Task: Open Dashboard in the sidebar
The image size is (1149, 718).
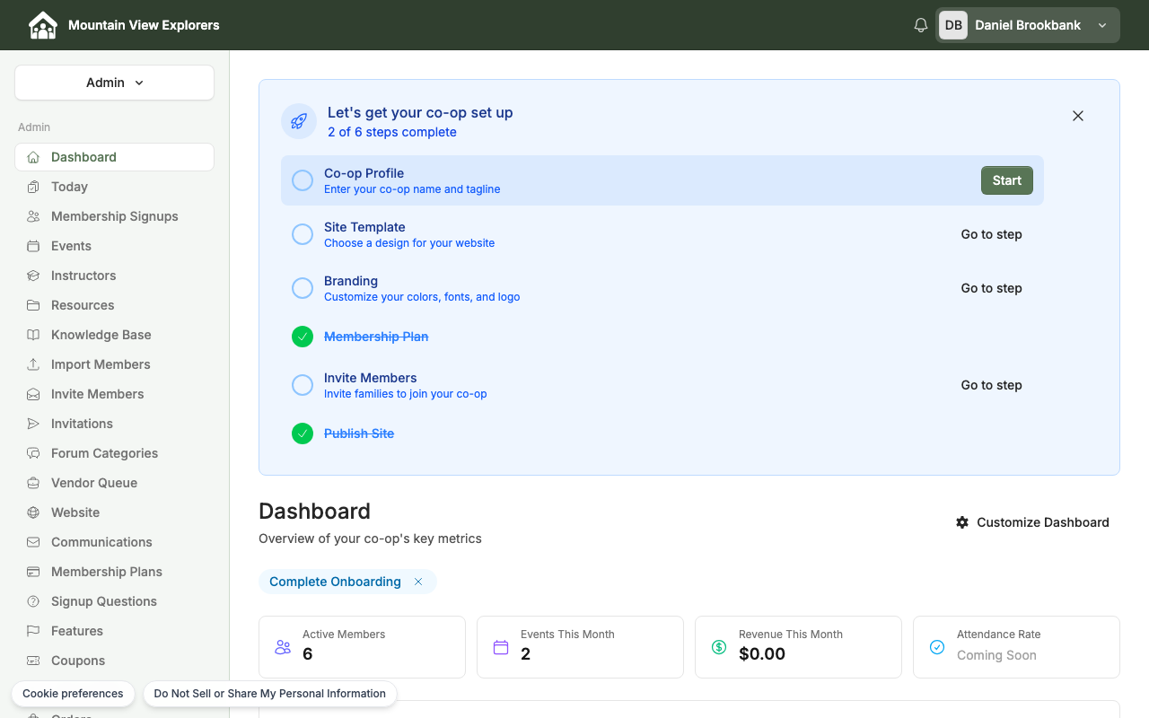Action: (114, 157)
